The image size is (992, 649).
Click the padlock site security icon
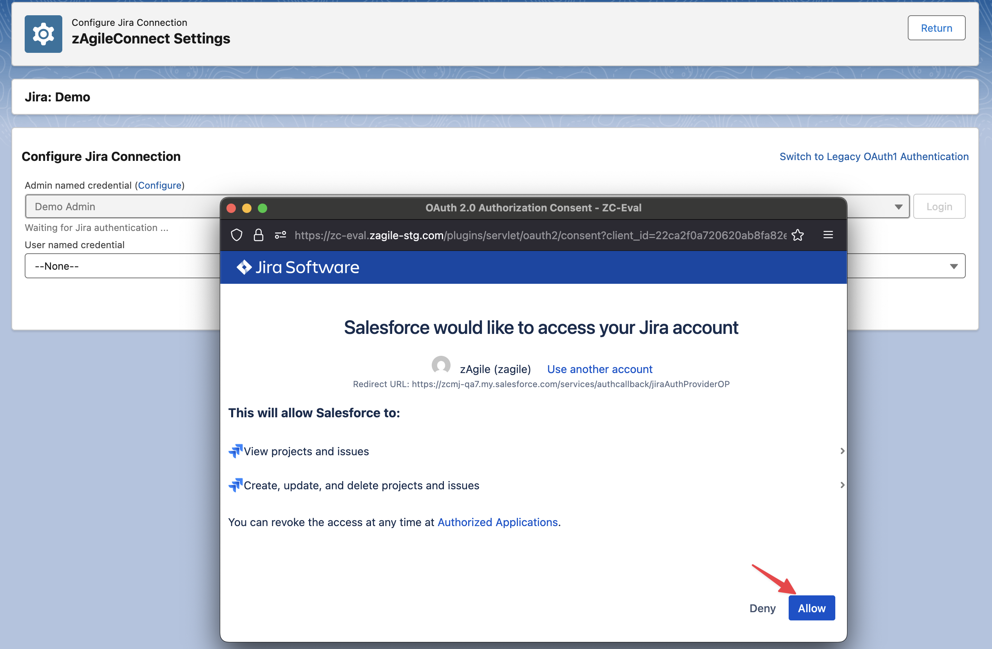259,235
